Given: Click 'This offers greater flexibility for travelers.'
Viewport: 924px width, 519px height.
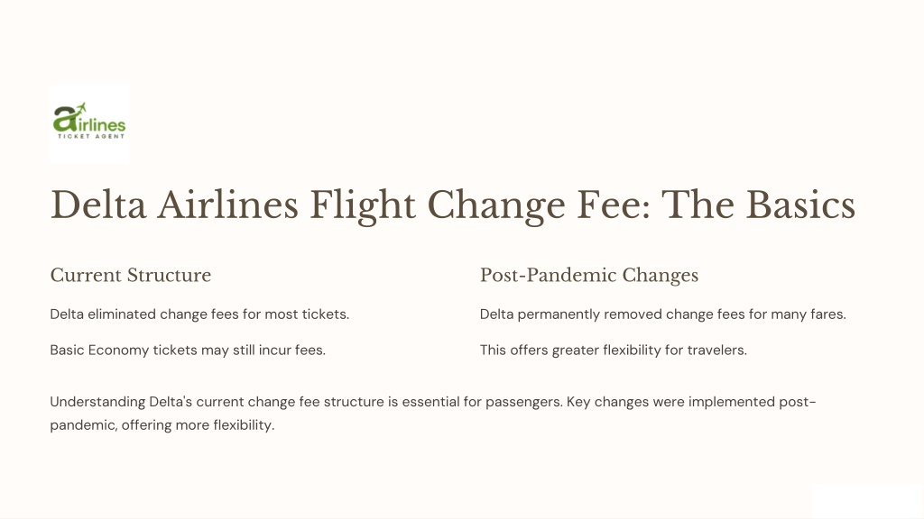Looking at the screenshot, I should coord(614,351).
